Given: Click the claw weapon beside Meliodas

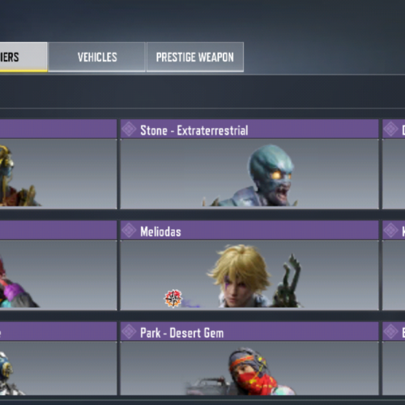Looking at the screenshot, I should coord(288,281).
